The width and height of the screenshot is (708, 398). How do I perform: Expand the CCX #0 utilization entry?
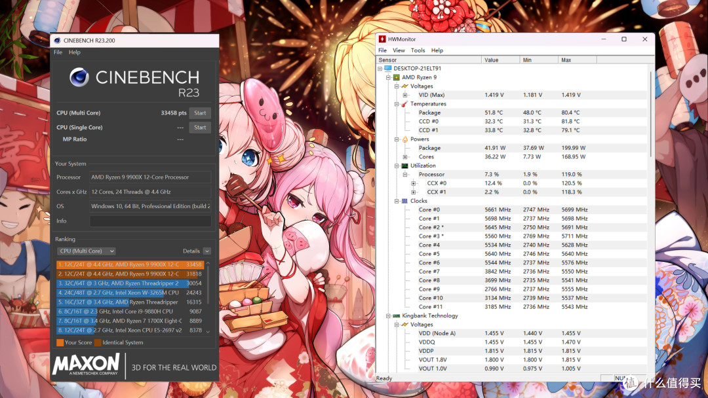click(413, 183)
